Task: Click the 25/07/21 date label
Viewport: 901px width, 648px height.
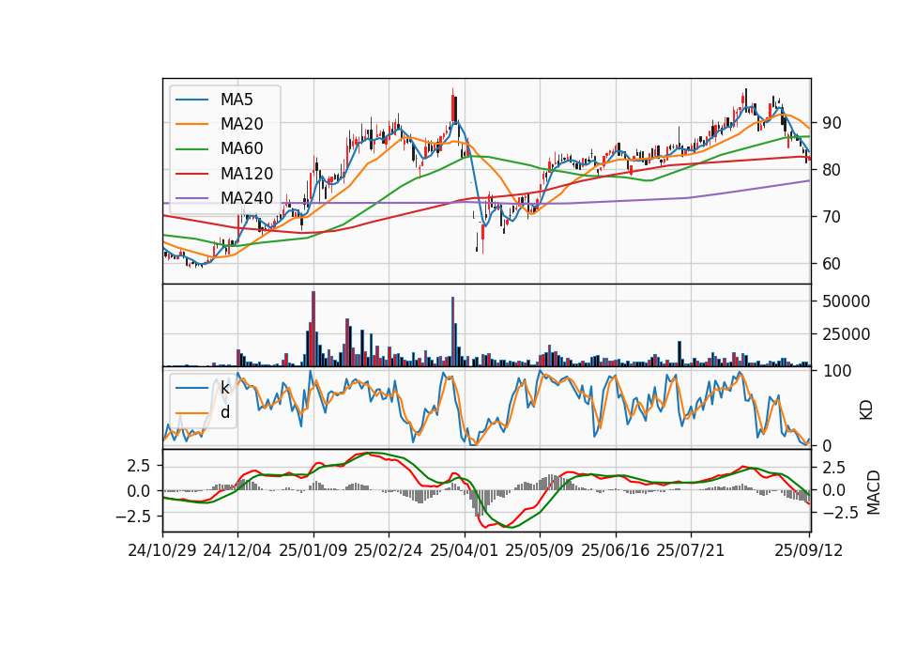Action: (691, 550)
